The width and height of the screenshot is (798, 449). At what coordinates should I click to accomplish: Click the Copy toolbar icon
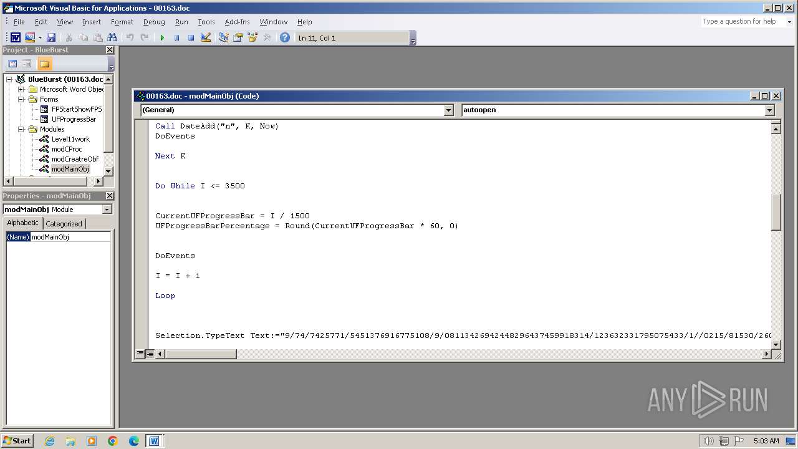click(83, 37)
